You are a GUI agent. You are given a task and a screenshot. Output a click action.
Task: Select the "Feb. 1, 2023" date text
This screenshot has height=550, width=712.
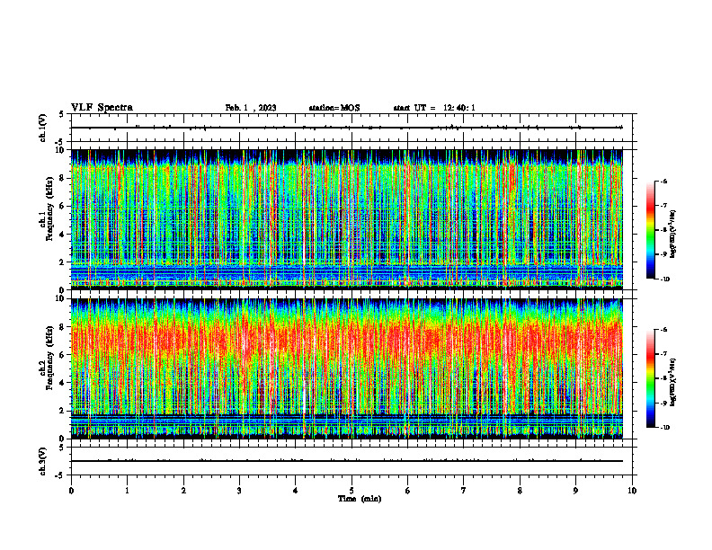pyautogui.click(x=251, y=108)
